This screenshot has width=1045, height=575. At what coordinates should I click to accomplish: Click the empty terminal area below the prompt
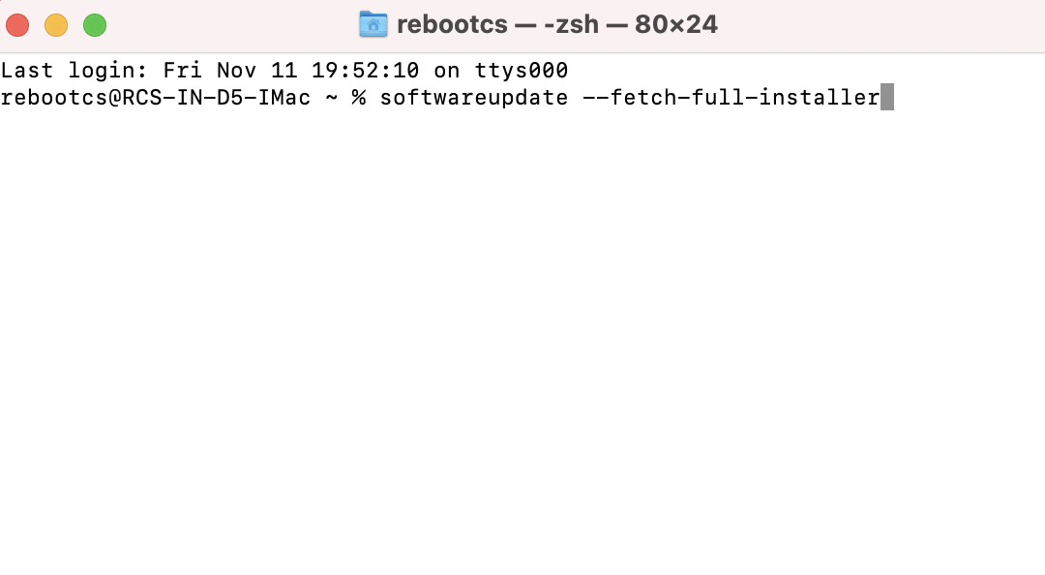[x=522, y=339]
